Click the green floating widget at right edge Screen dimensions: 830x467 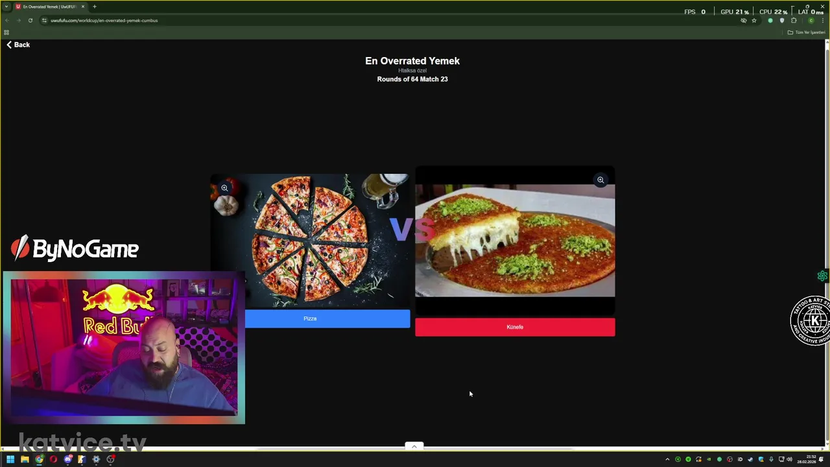point(822,276)
